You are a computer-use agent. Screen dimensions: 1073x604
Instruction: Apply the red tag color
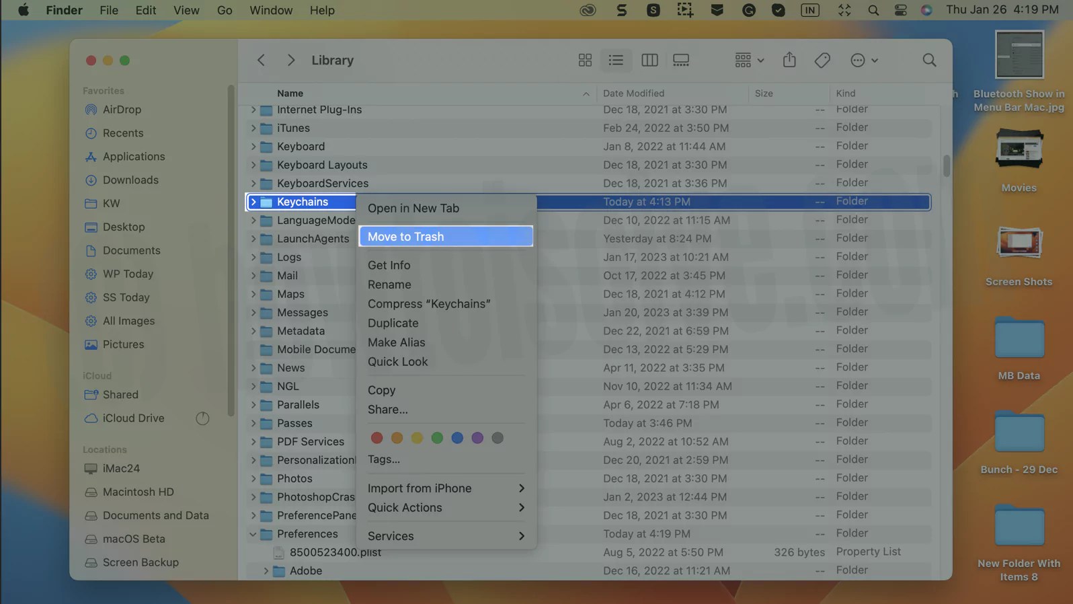tap(376, 438)
